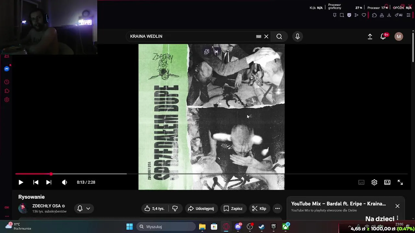The height and width of the screenshot is (233, 415).
Task: Expand the subscription notification bell dropdown
Action: 84,208
